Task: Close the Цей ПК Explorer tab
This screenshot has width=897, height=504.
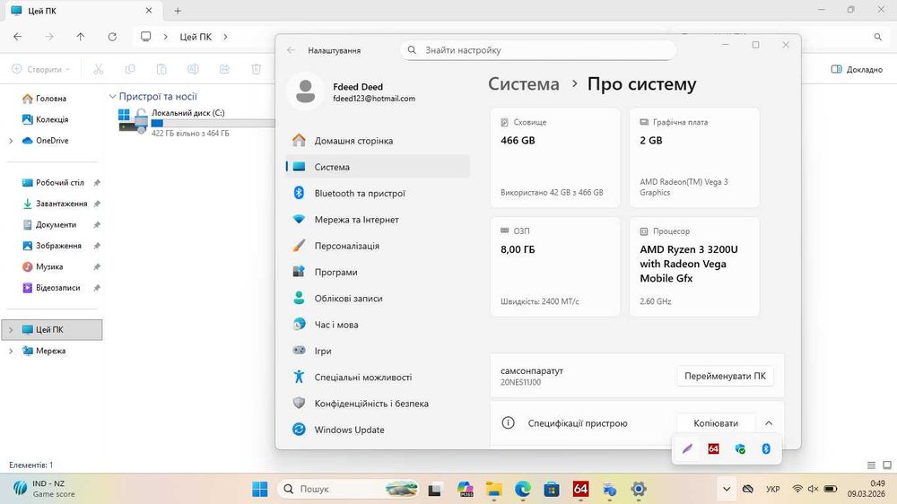Action: [149, 10]
